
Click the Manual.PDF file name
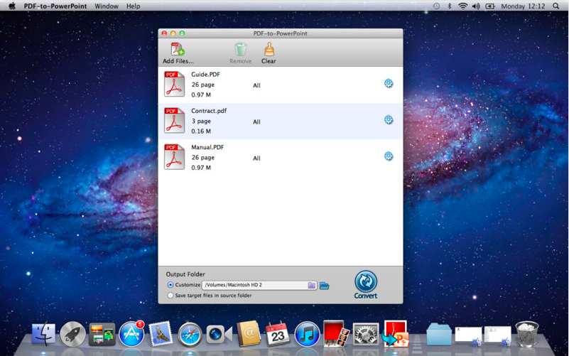207,147
